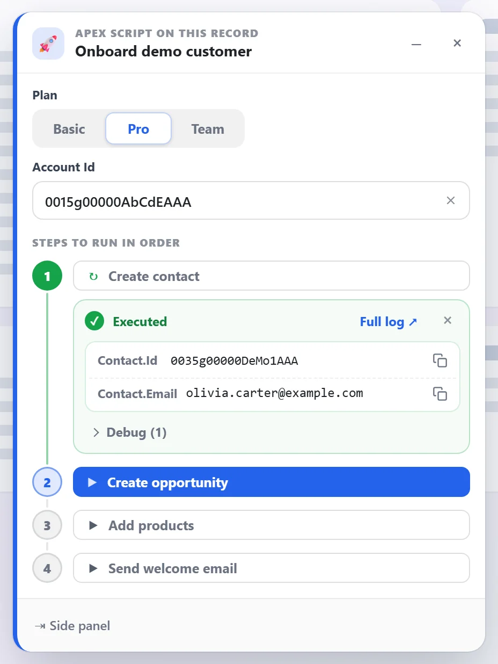Click the Account Id label

pos(64,167)
